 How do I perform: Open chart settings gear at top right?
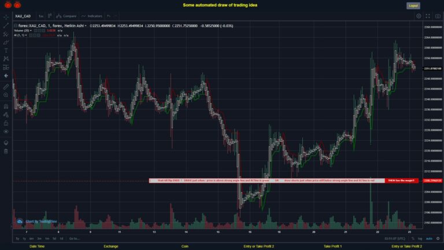(419, 16)
